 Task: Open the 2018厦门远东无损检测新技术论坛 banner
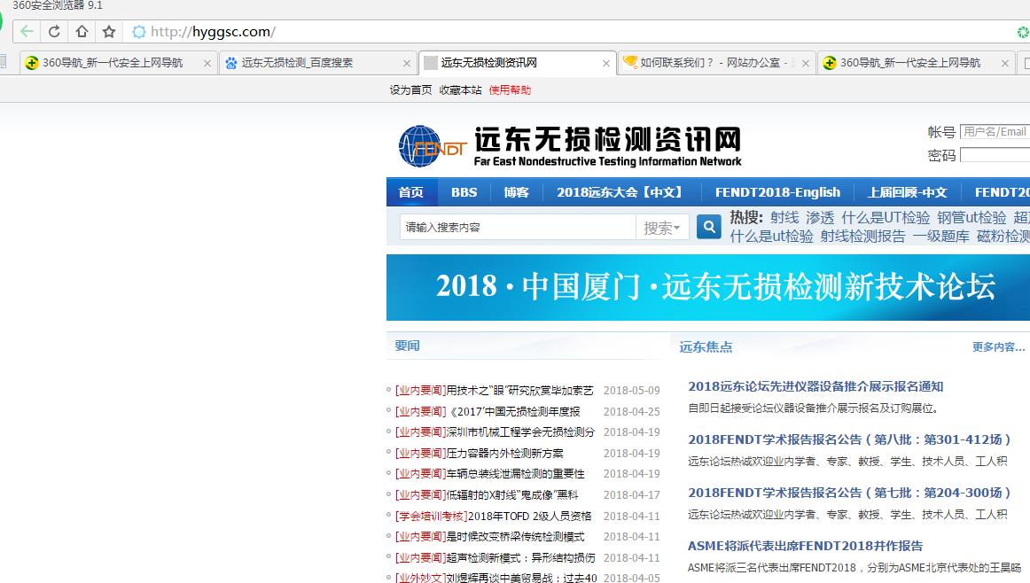click(x=708, y=288)
